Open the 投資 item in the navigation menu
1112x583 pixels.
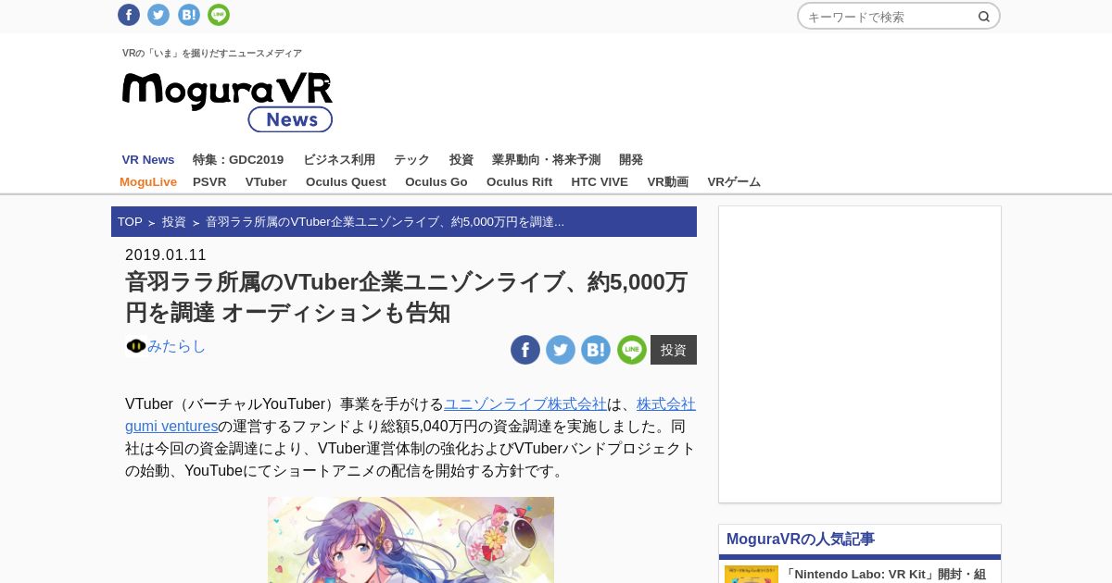(461, 160)
